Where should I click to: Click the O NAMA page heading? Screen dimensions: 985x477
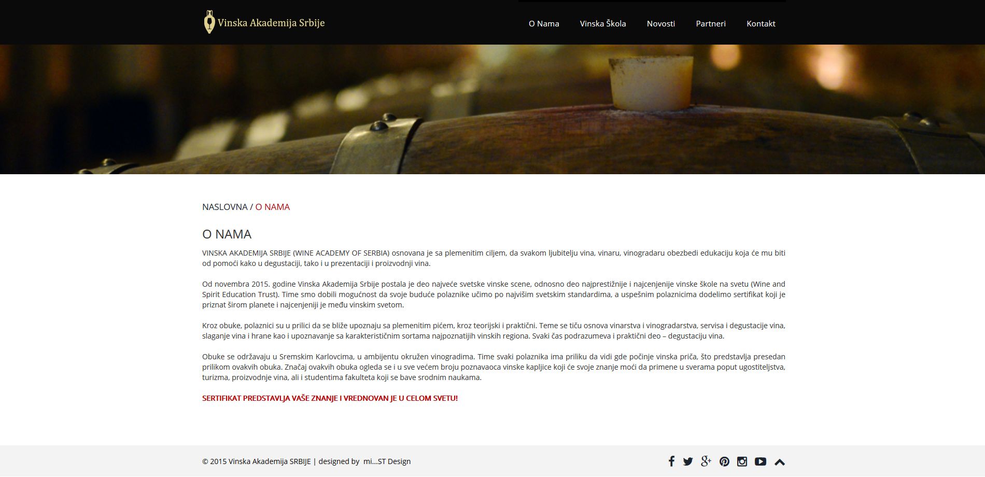pos(227,234)
